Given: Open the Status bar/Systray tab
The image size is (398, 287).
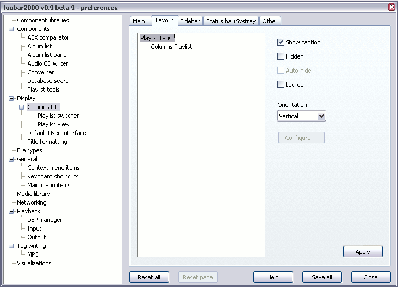Looking at the screenshot, I should point(231,21).
